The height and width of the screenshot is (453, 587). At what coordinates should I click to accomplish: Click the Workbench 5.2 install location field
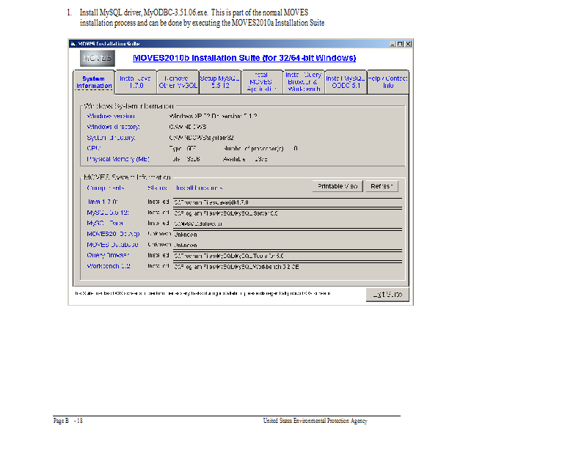[286, 267]
